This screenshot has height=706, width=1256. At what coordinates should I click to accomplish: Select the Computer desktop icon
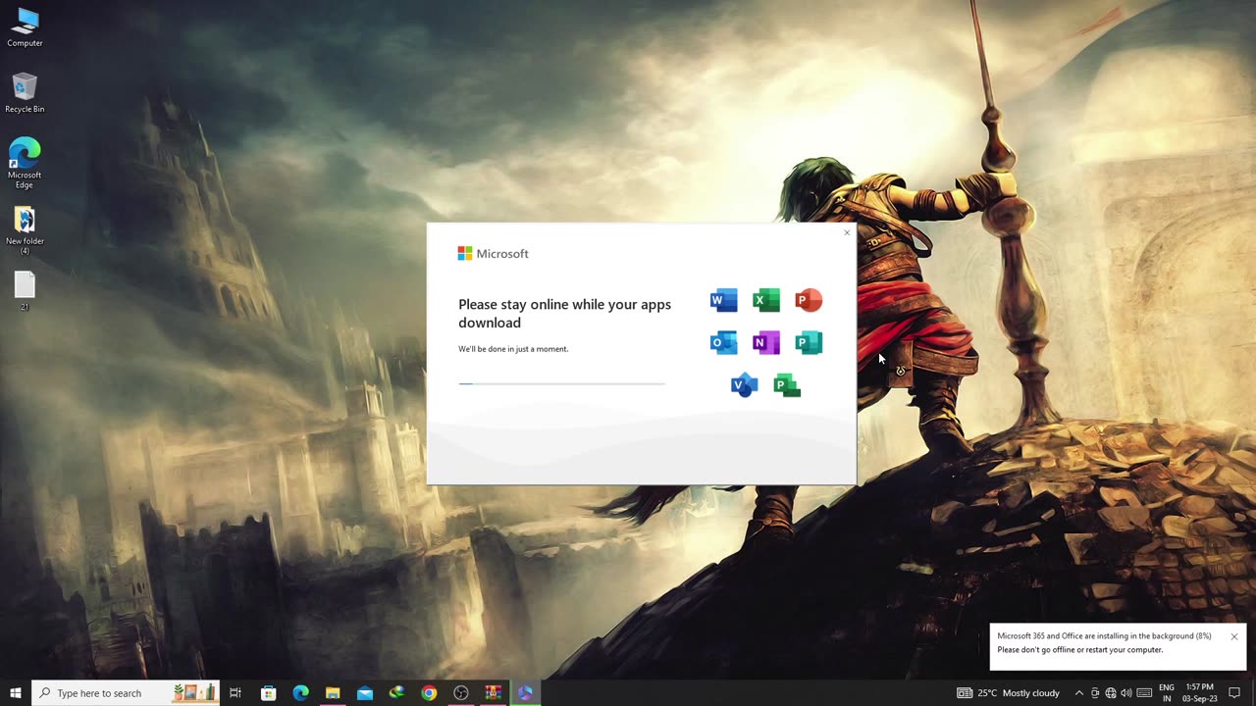(x=25, y=27)
